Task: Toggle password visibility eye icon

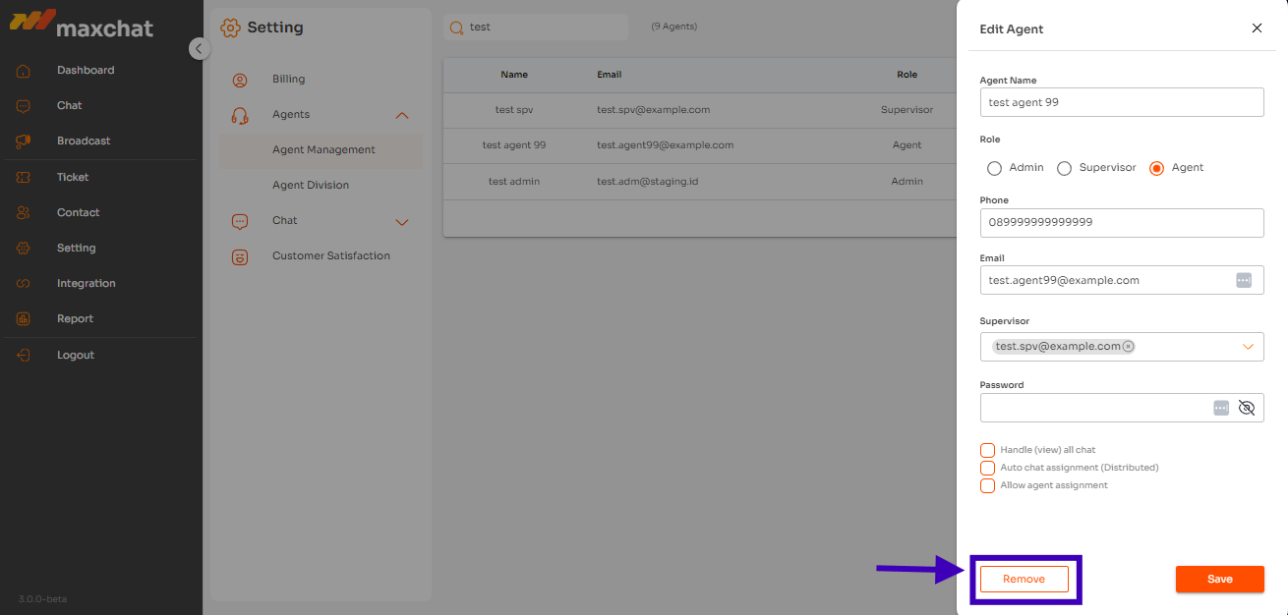Action: [x=1247, y=408]
